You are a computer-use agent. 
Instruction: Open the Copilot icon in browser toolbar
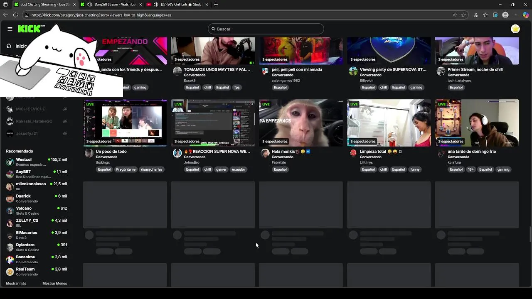coord(526,15)
